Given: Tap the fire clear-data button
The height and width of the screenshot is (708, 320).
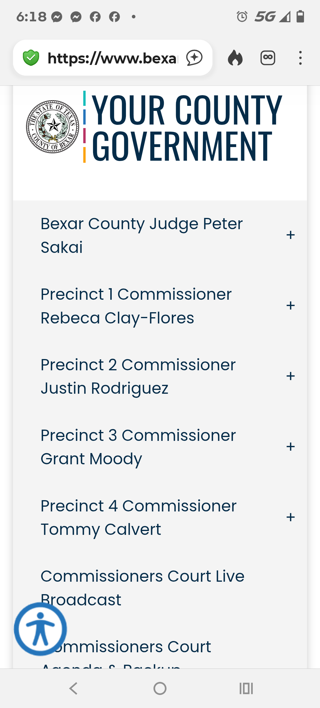Looking at the screenshot, I should tap(235, 58).
